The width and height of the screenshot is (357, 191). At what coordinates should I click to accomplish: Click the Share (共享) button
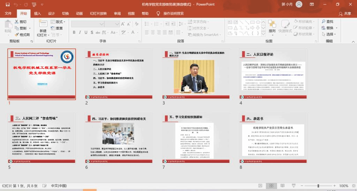[345, 14]
